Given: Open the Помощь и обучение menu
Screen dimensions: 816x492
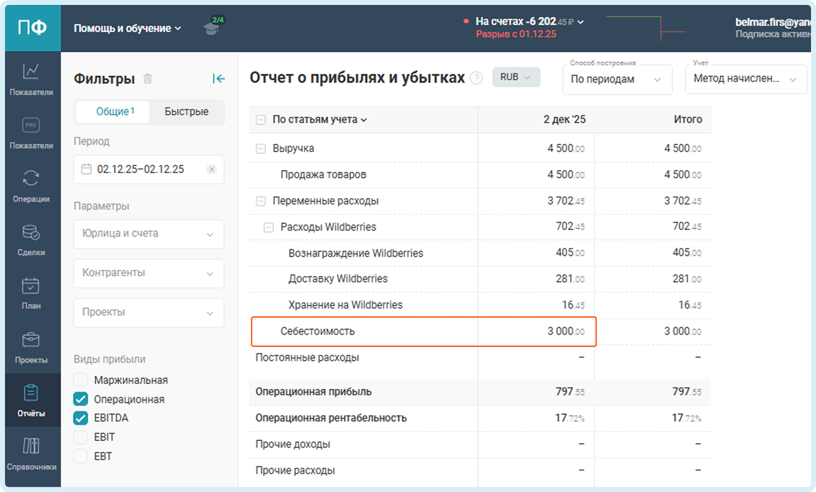Looking at the screenshot, I should pyautogui.click(x=127, y=28).
